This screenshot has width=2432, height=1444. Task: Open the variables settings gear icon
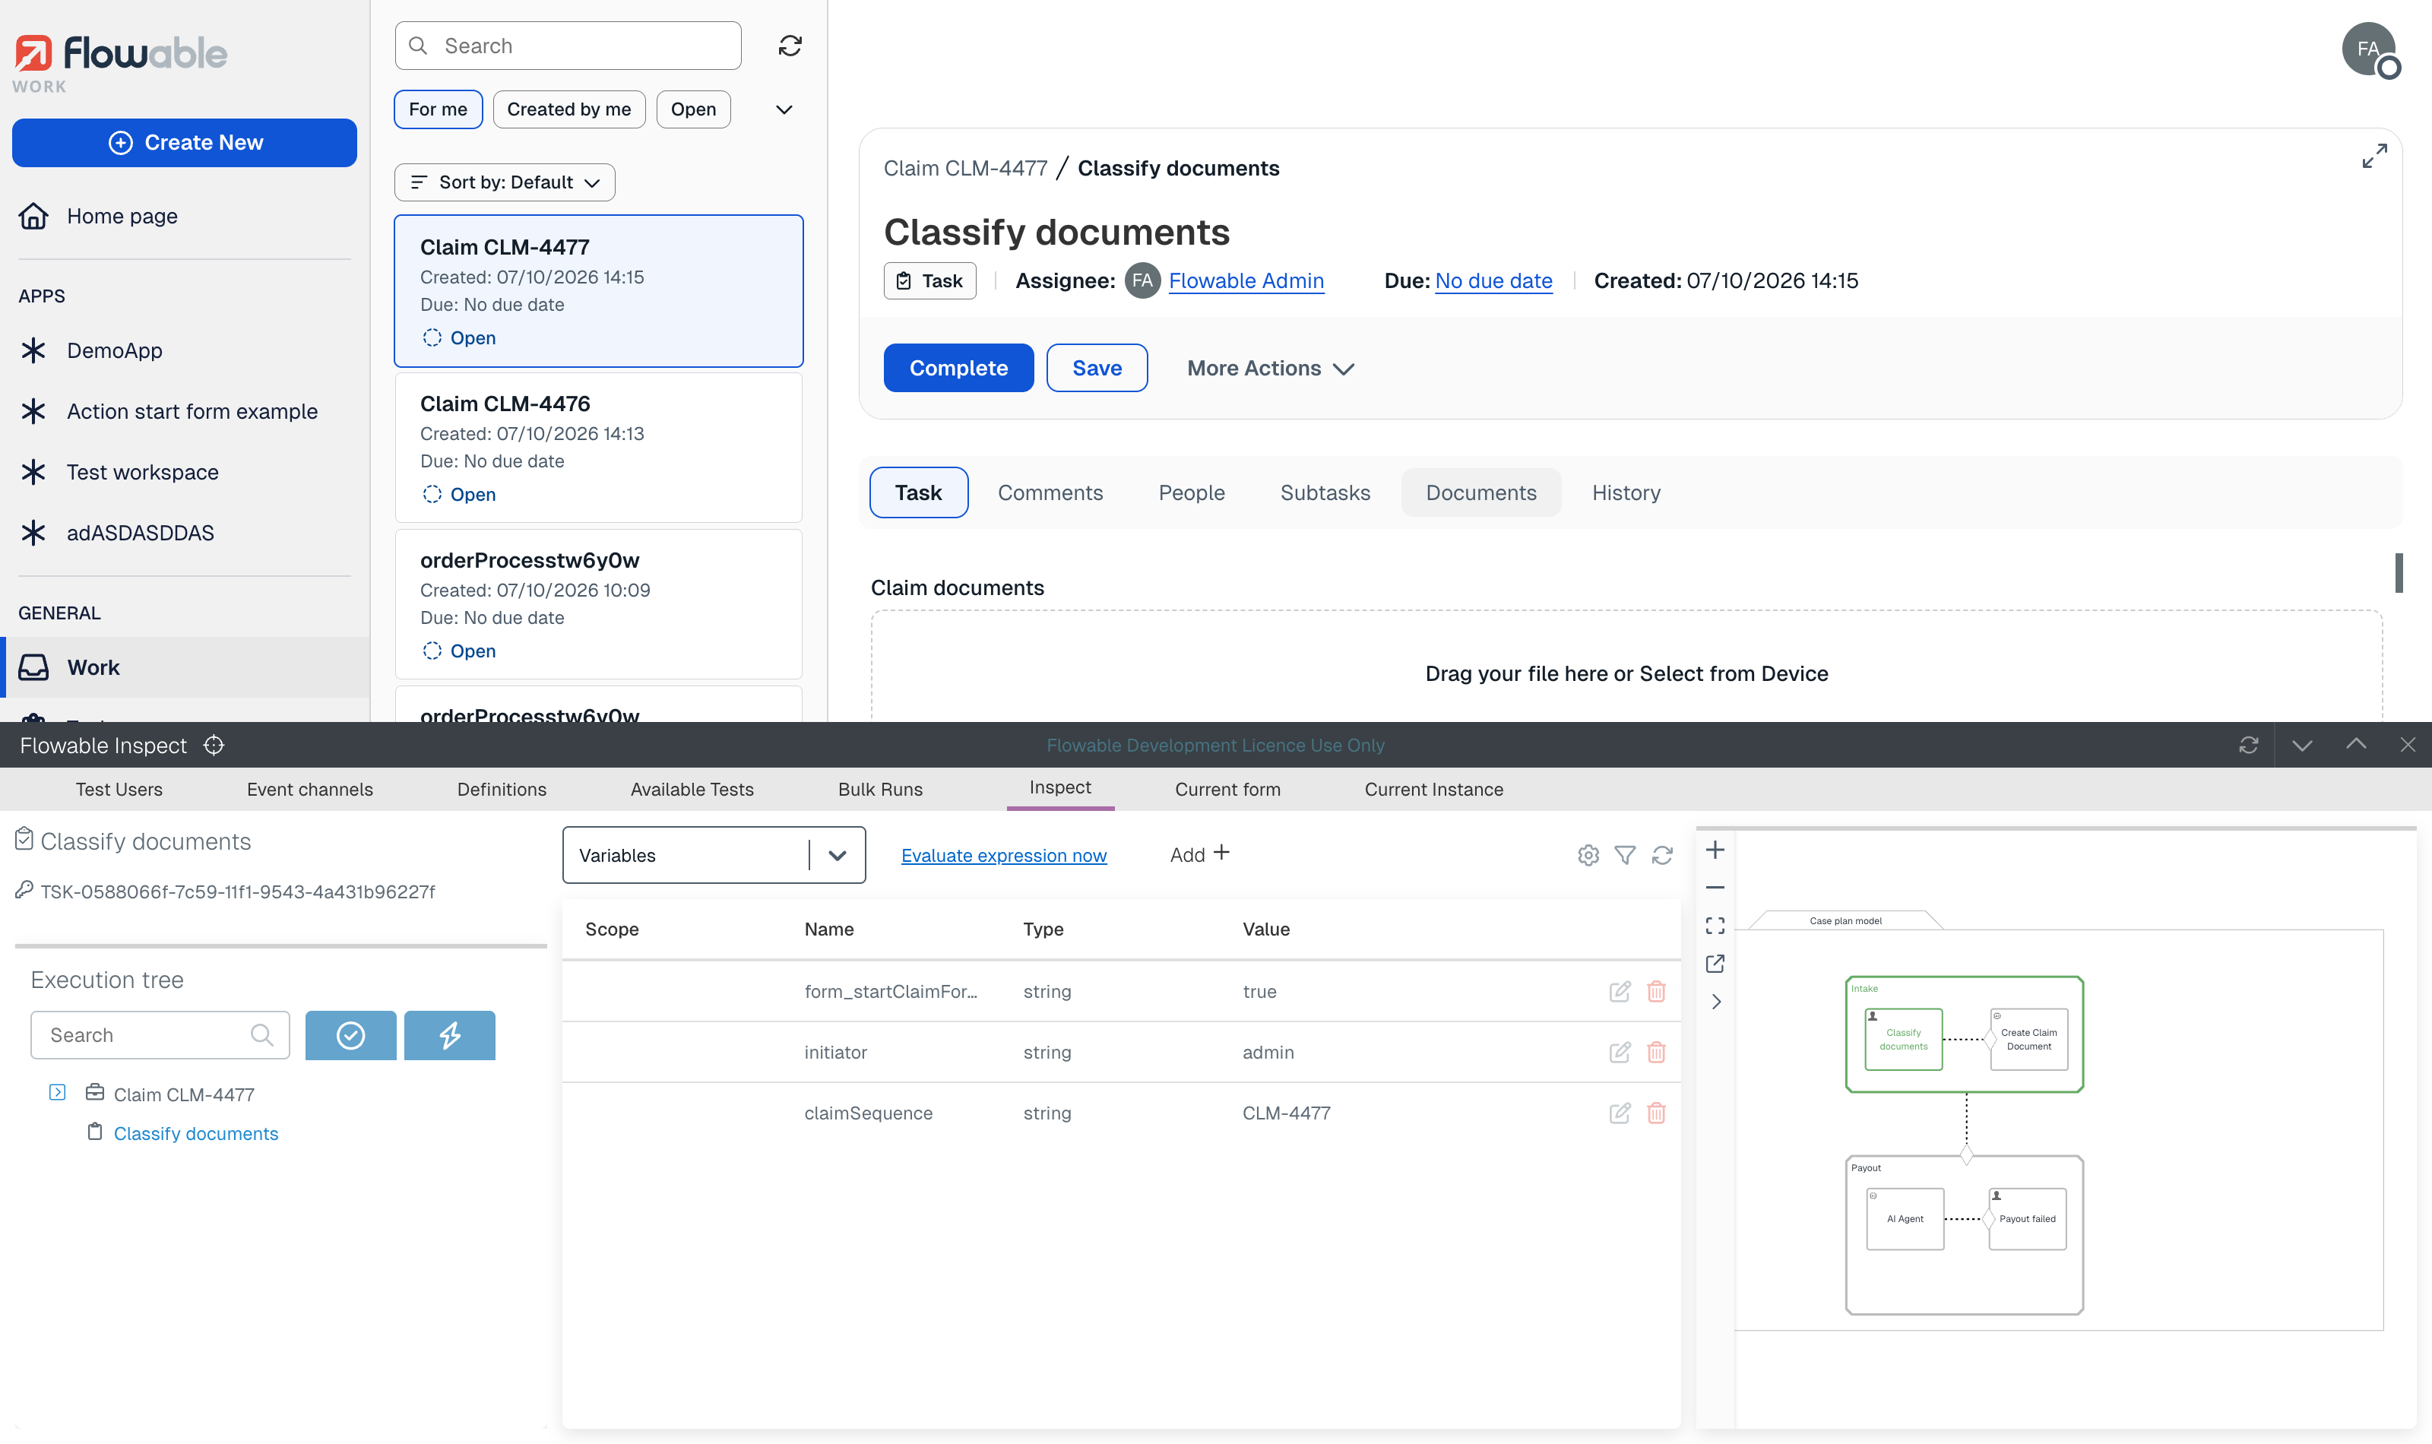pyautogui.click(x=1588, y=855)
